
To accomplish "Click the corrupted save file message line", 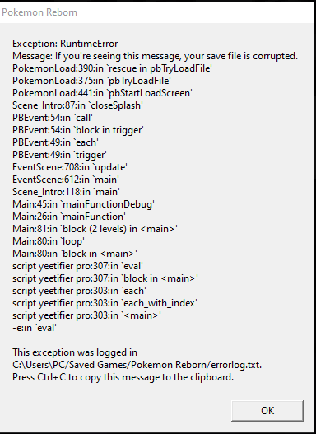I will click(155, 56).
